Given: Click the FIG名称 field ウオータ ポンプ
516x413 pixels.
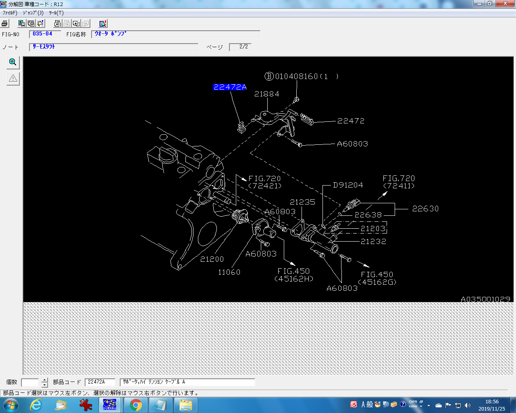Looking at the screenshot, I should coord(176,34).
